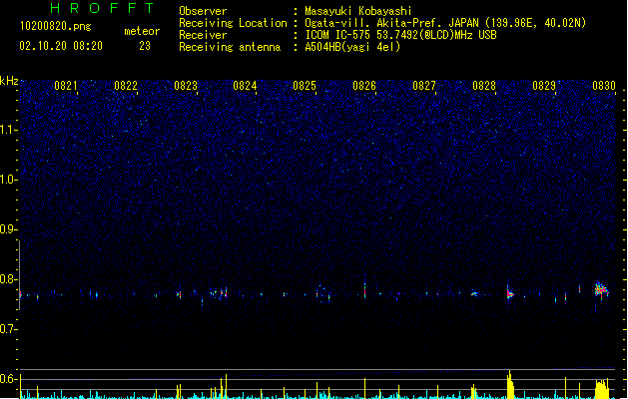Click the 0824 time marker
The image size is (628, 399).
[245, 86]
